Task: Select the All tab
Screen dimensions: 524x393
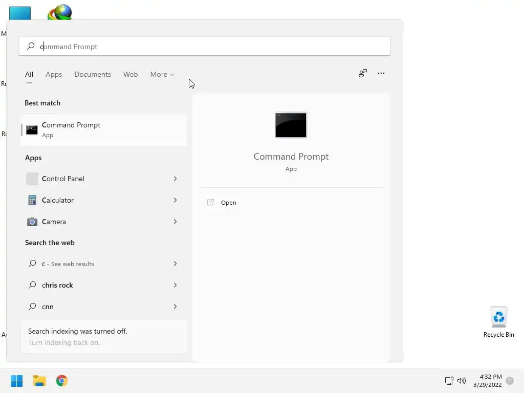Action: [x=29, y=74]
